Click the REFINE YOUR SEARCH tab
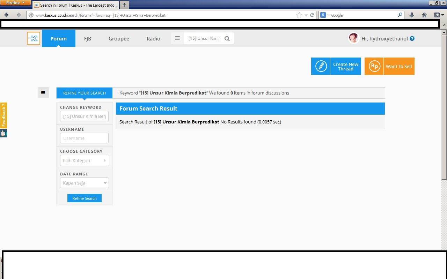447x279 pixels. pyautogui.click(x=85, y=93)
